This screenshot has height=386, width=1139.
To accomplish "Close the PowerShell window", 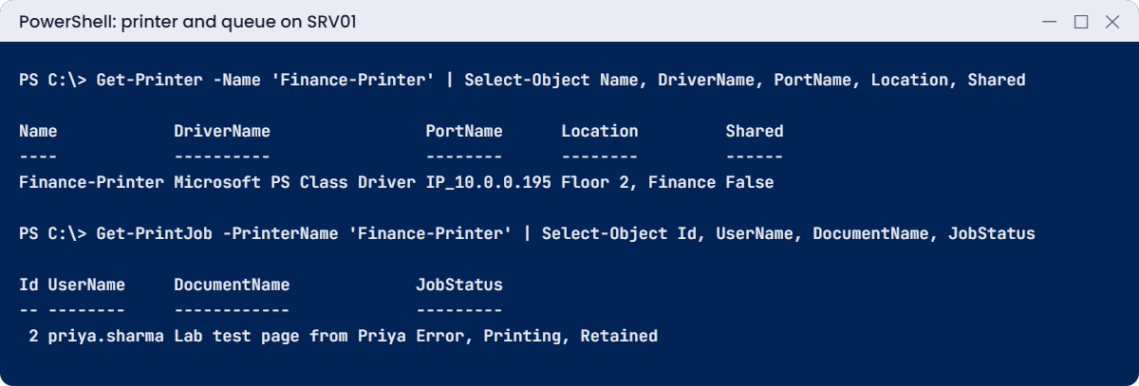I will [1112, 22].
